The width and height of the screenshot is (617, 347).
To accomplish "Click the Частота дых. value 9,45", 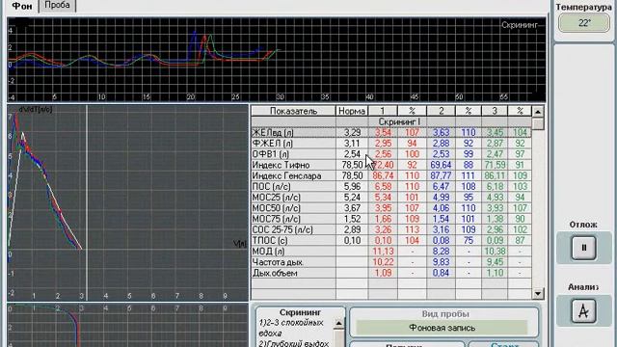I will coord(495,262).
